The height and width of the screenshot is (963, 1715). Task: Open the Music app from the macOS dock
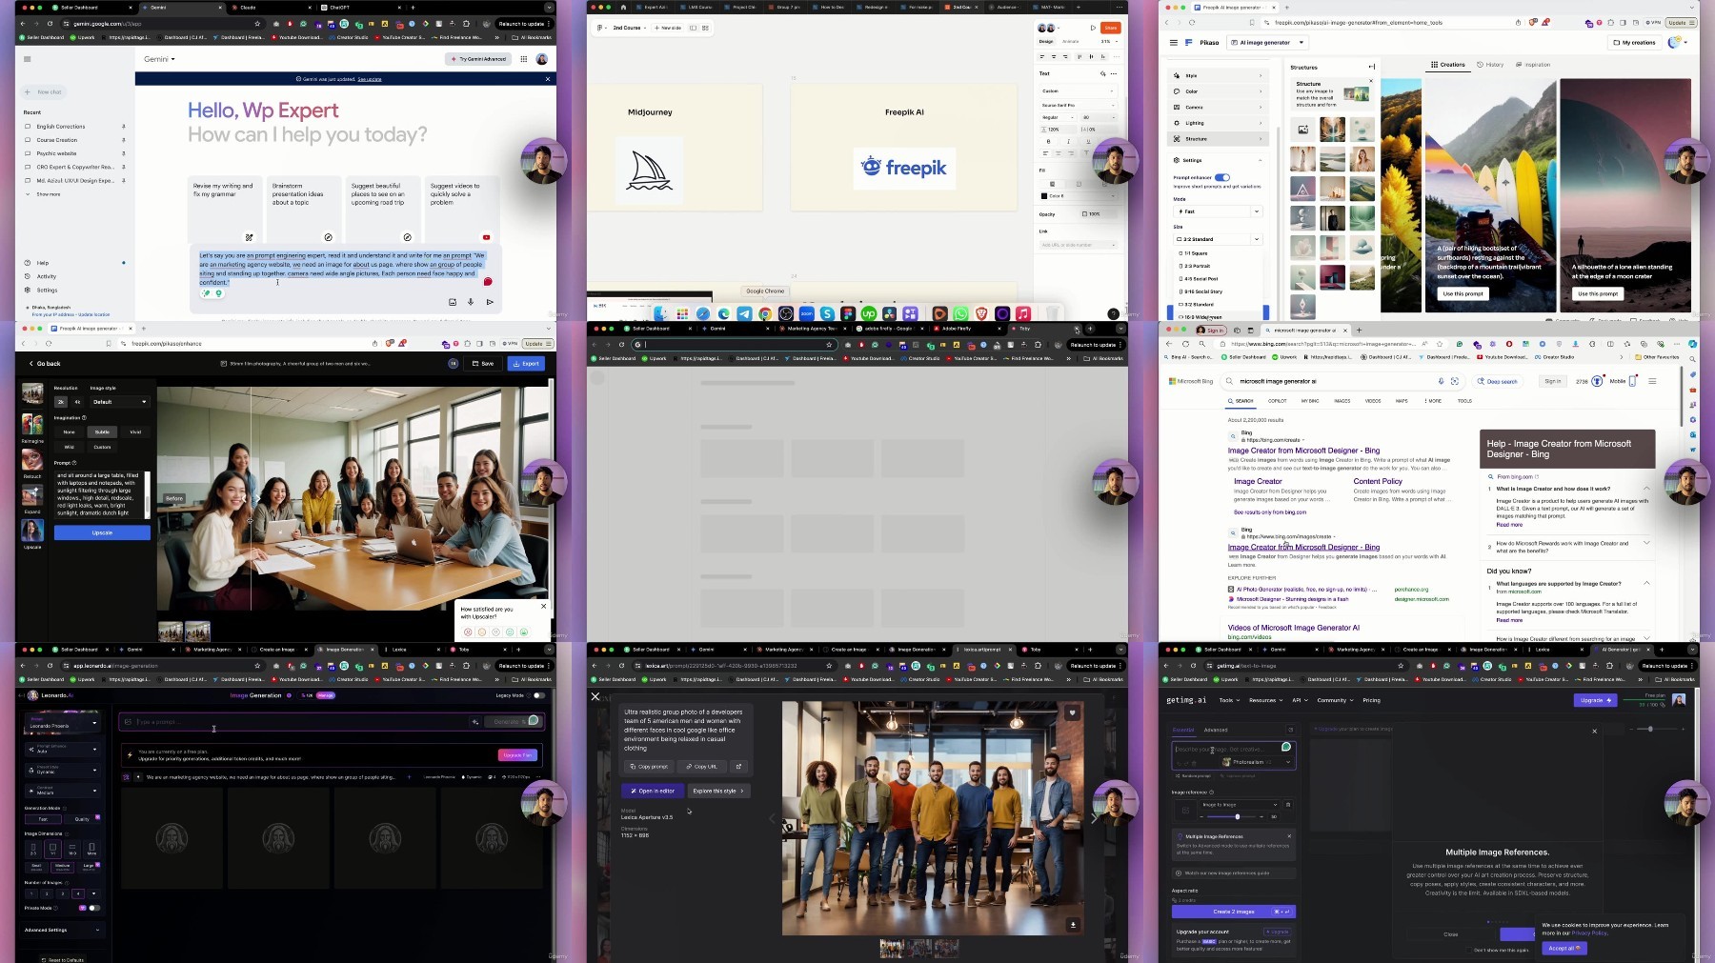coord(1022,313)
